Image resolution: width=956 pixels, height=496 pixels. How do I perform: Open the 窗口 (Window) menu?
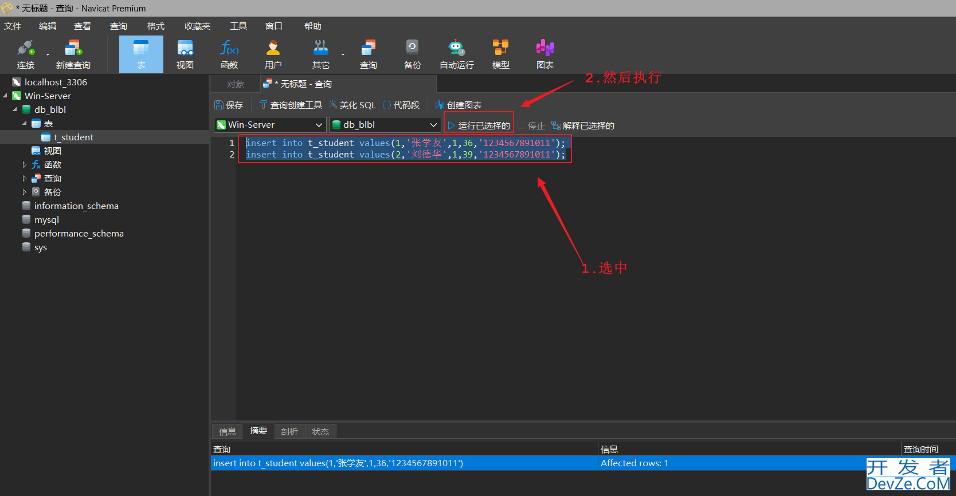coord(274,26)
